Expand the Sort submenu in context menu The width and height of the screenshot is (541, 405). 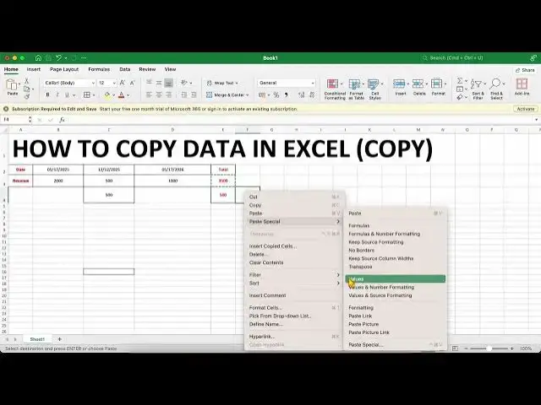tap(294, 283)
